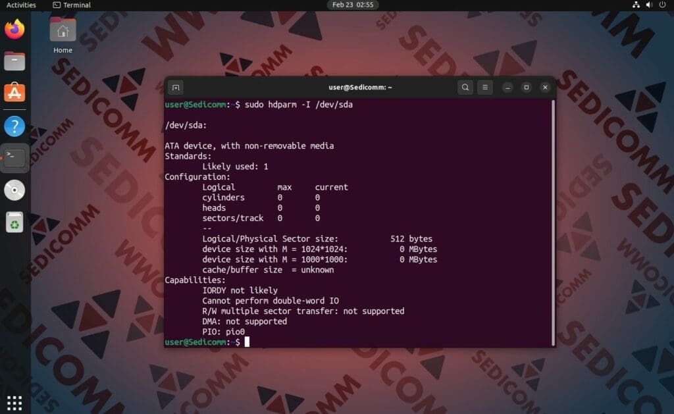This screenshot has width=674, height=414.
Task: Click 'device size with M = 1000*1000' line
Action: click(320, 259)
